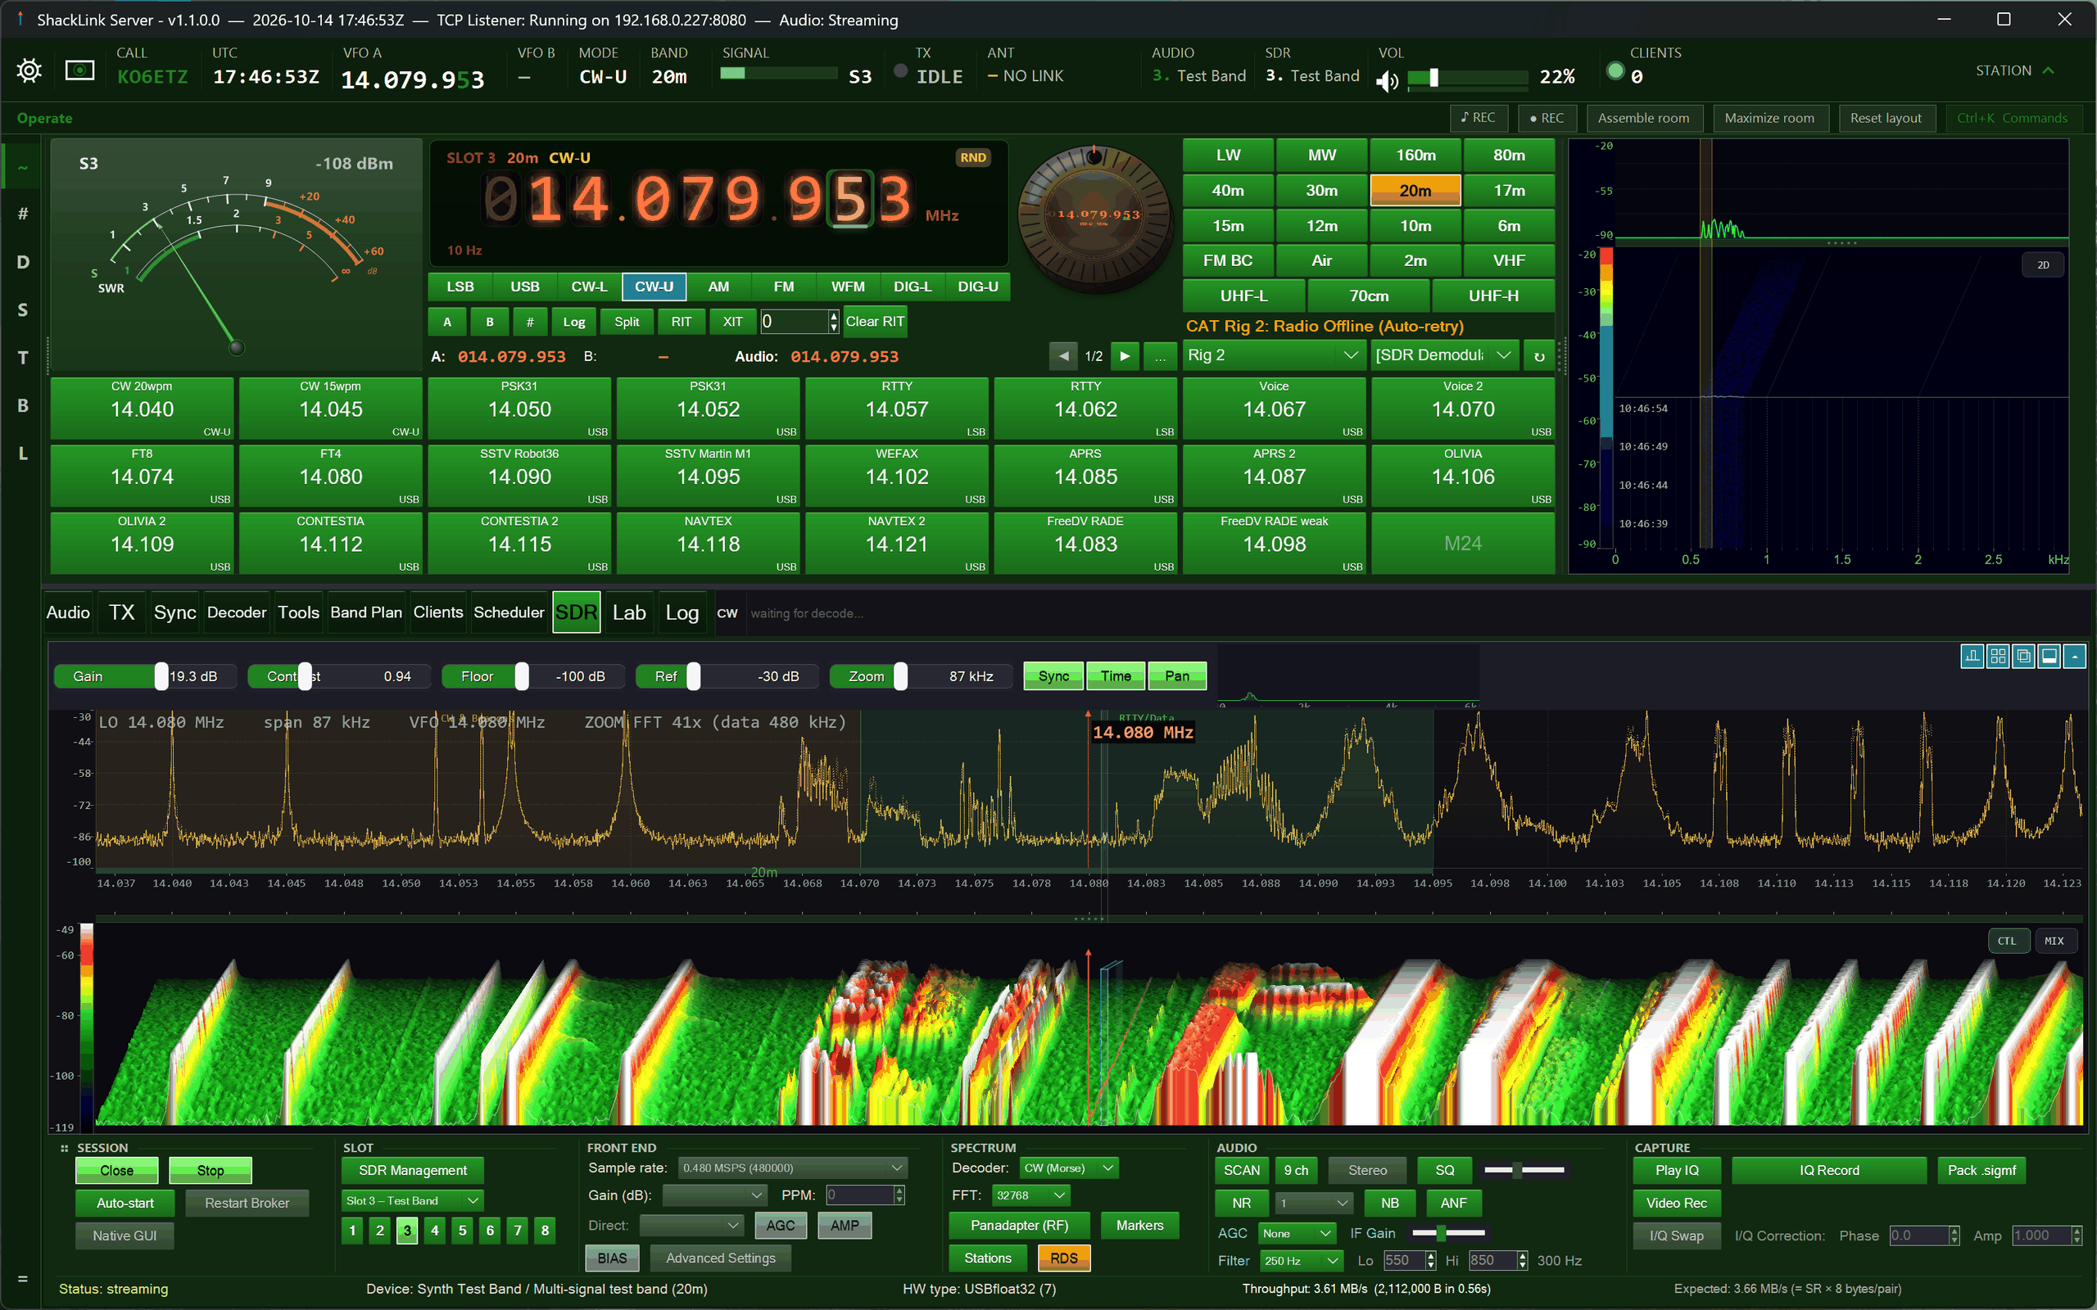The image size is (2097, 1310).
Task: Click the RND badge on frequency display
Action: (973, 158)
